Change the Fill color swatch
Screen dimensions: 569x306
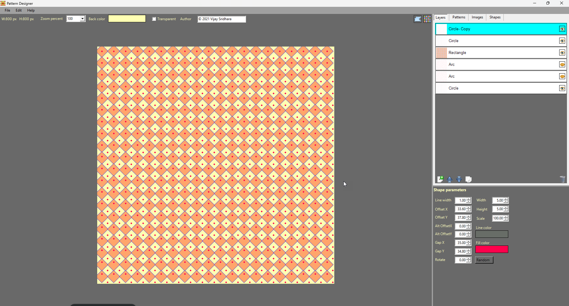492,249
